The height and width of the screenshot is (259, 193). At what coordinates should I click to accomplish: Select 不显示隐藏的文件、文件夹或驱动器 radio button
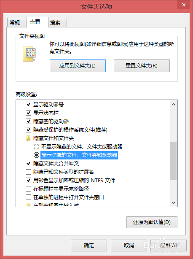(36, 146)
